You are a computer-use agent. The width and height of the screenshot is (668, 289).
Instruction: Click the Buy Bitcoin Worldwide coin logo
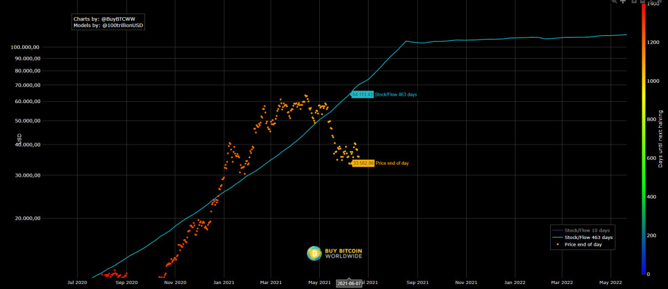(x=314, y=253)
